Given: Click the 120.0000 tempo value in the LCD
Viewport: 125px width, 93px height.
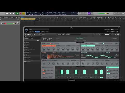Looking at the screenshot, I should click(52, 13).
